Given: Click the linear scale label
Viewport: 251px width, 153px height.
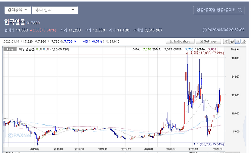Looking at the screenshot, I should (235, 49).
